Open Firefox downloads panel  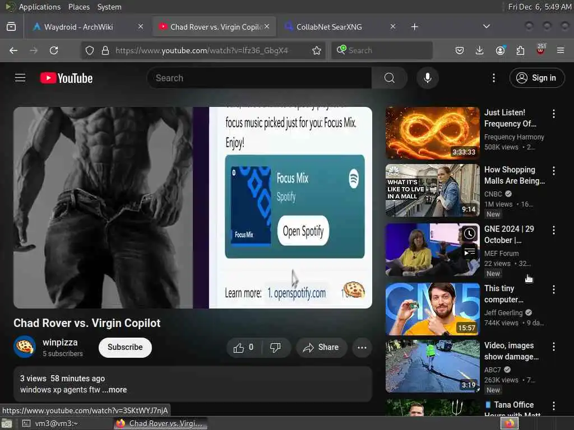pos(479,50)
